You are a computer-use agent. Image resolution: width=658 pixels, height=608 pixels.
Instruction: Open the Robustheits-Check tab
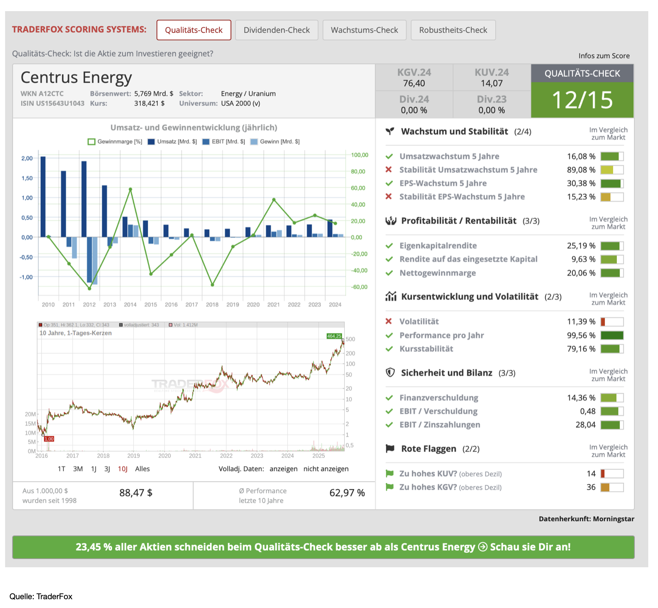[453, 30]
